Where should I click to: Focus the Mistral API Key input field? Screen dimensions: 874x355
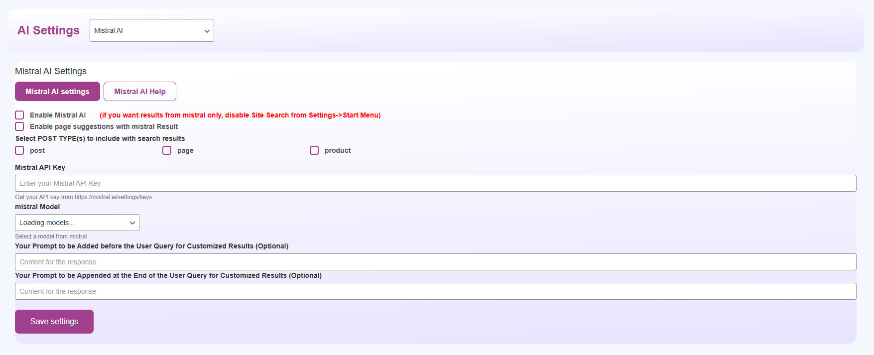pos(435,183)
